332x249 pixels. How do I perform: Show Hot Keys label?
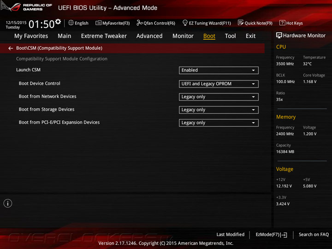point(294,24)
